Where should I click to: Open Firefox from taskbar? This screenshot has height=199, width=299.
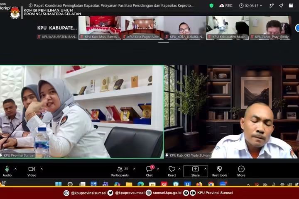[x=199, y=184]
